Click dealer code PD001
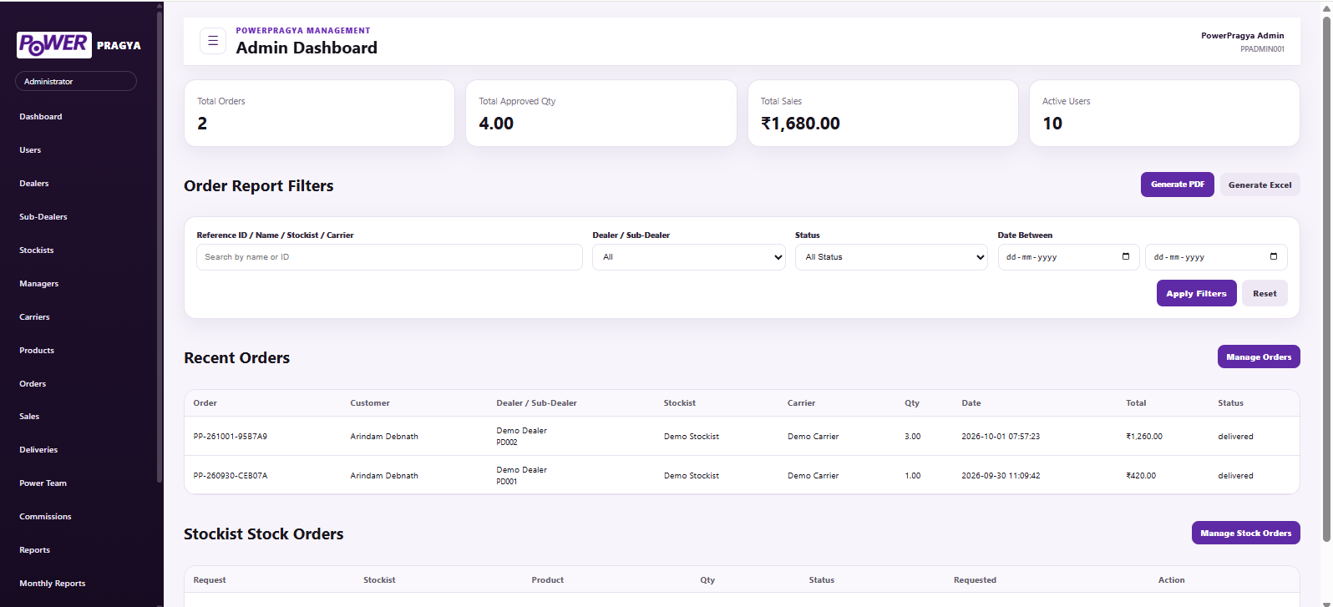Screen dimensions: 1333x607 coord(507,482)
